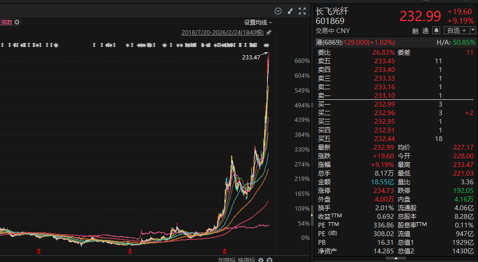478x262 pixels.
Task: Click the date range 2018/7/20-2026/2/24 link
Action: click(222, 32)
